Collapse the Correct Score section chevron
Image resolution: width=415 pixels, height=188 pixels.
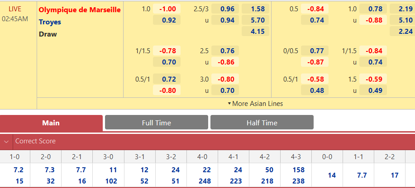tap(6, 141)
